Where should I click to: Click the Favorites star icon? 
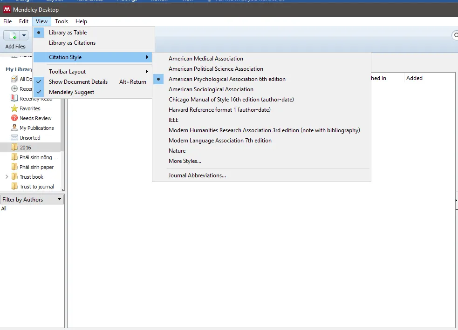click(x=14, y=108)
